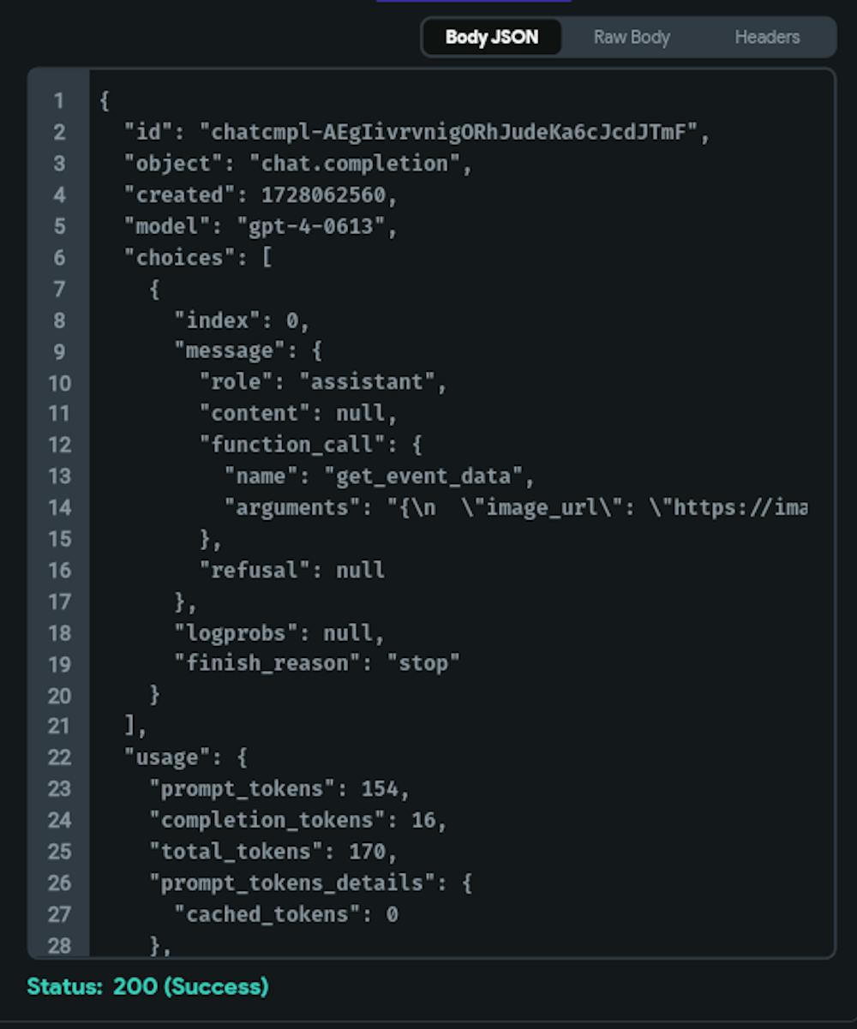Click line number 6 in the gutter
Viewport: 857px width, 1029px height.
click(x=58, y=257)
